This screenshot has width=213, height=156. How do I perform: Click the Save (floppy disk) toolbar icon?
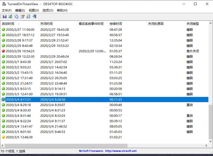pyautogui.click(x=4, y=17)
